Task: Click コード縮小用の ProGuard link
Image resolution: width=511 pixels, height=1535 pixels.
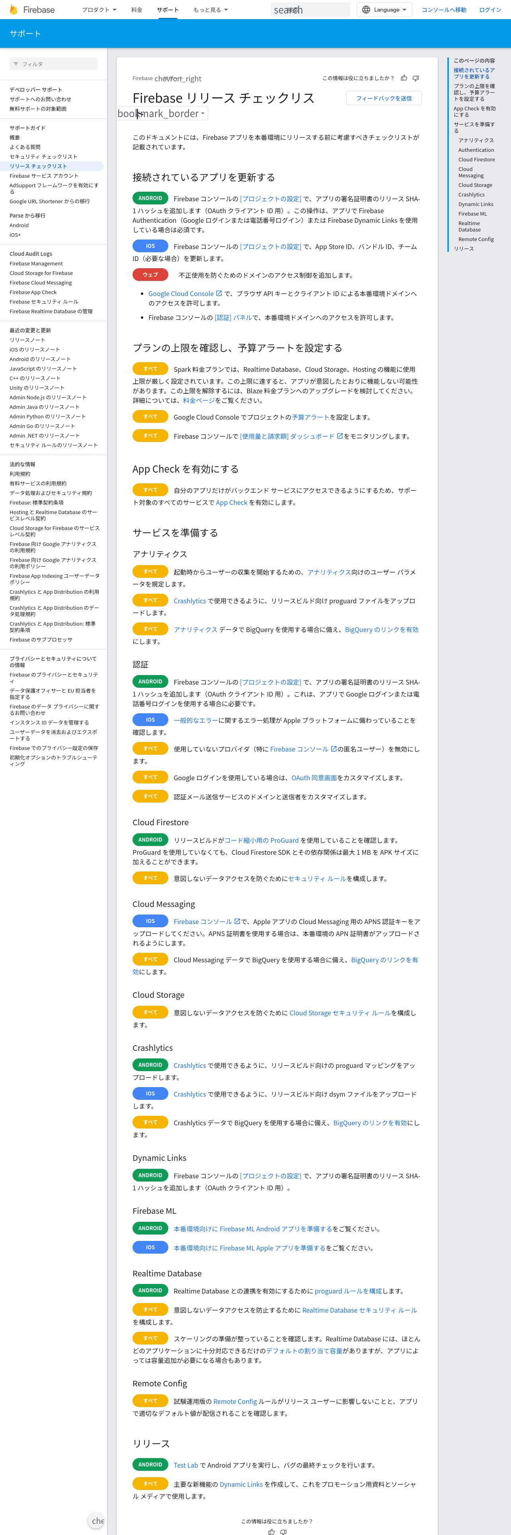Action: pos(261,840)
